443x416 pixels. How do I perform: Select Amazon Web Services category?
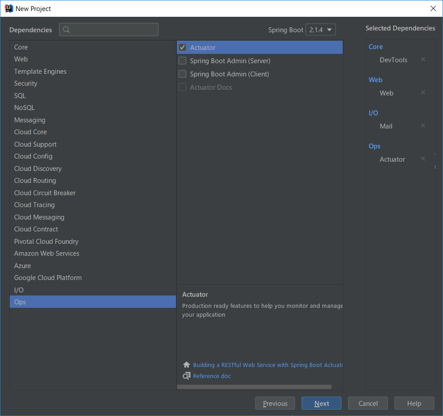tap(93, 253)
